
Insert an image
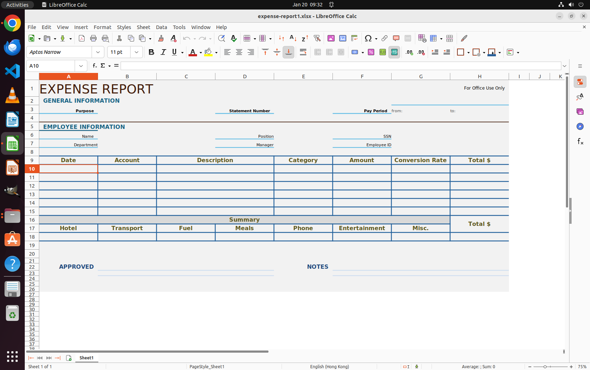pyautogui.click(x=331, y=38)
